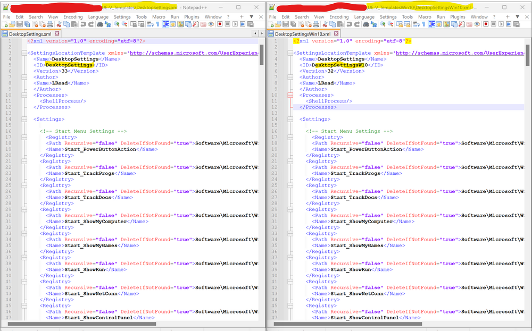Click vertical scrollbar thumb in right window

click(x=528, y=55)
